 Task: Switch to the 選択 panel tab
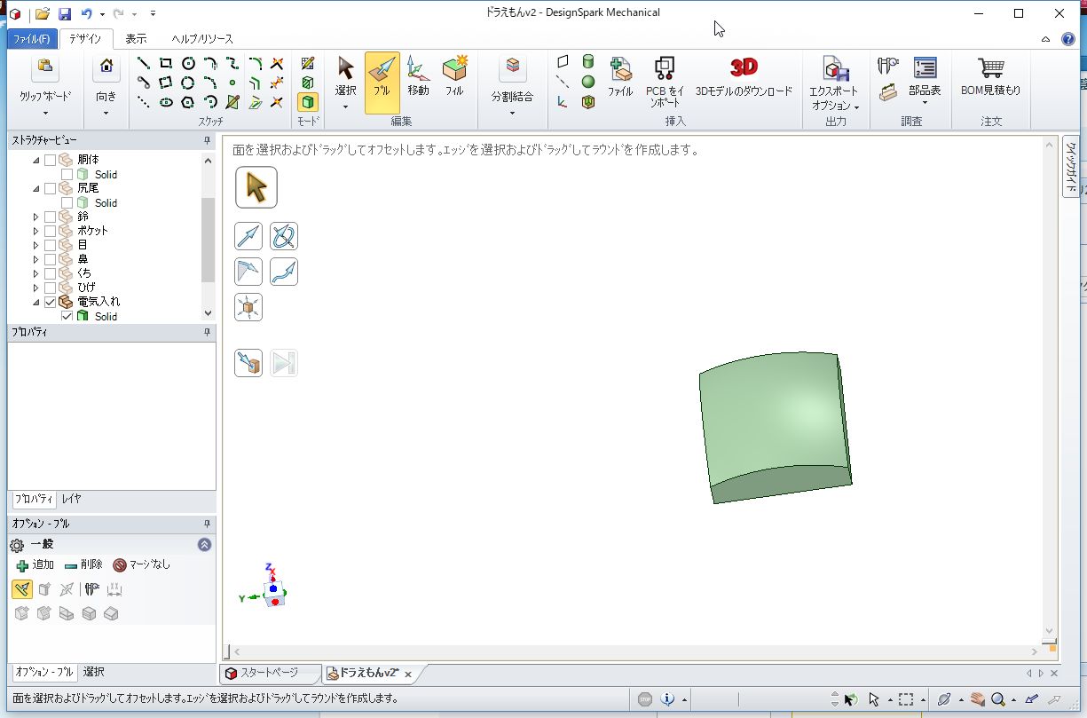[94, 672]
